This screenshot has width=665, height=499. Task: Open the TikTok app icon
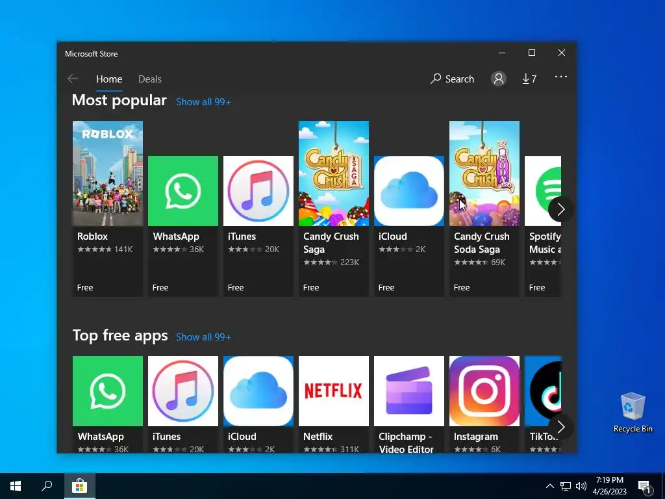[x=543, y=390]
